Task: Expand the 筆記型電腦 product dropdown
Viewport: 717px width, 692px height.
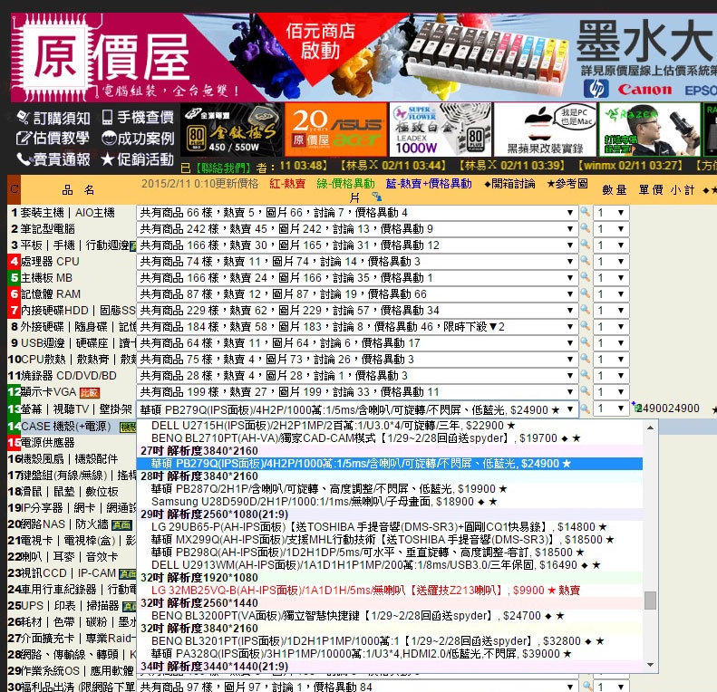Action: 356,228
